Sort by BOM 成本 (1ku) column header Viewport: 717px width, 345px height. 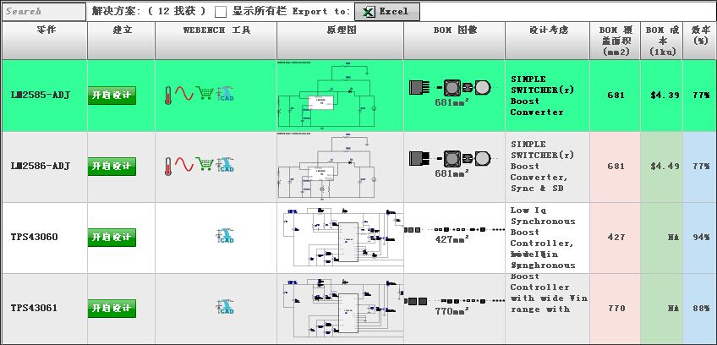point(662,41)
